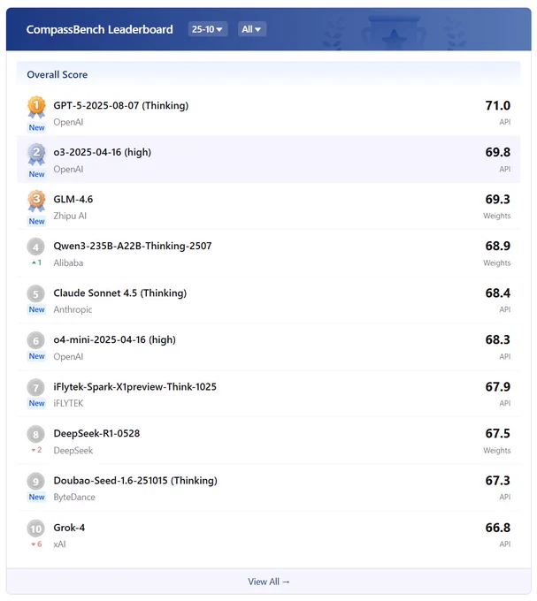The width and height of the screenshot is (537, 601).
Task: Click ByteDance organization label
Action: [74, 497]
